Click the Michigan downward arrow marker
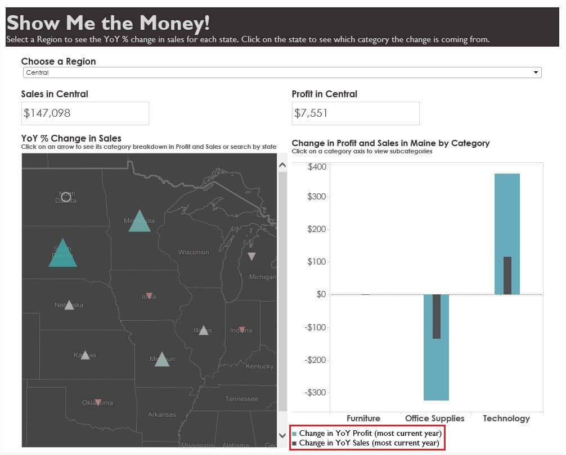Image resolution: width=566 pixels, height=455 pixels. [x=251, y=256]
